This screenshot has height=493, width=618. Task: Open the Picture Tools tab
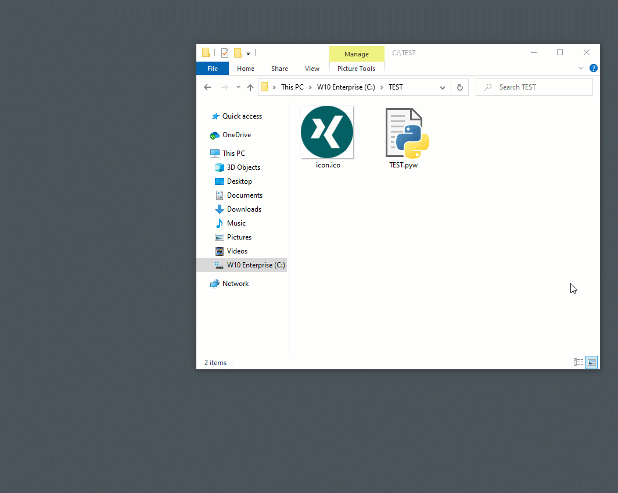click(x=356, y=69)
